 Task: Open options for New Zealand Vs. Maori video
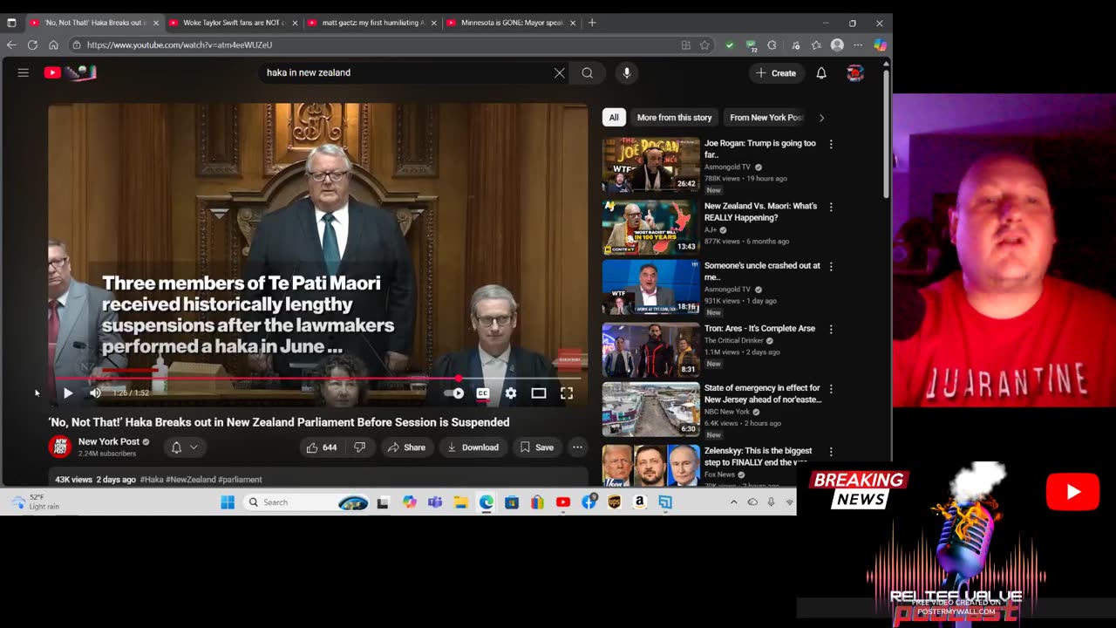point(831,207)
